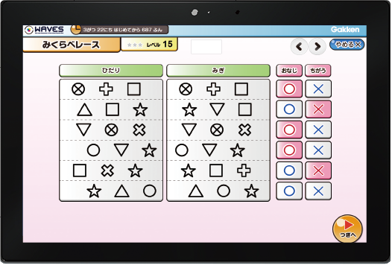Screen dimensions: 392x268
Task: Click the plus shape in みぎ top row
Action: point(213,89)
